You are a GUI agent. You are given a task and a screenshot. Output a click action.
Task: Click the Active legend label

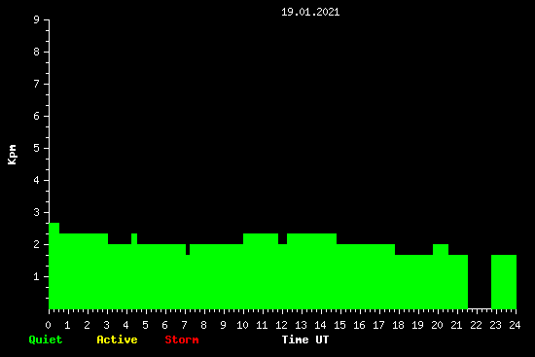click(117, 339)
